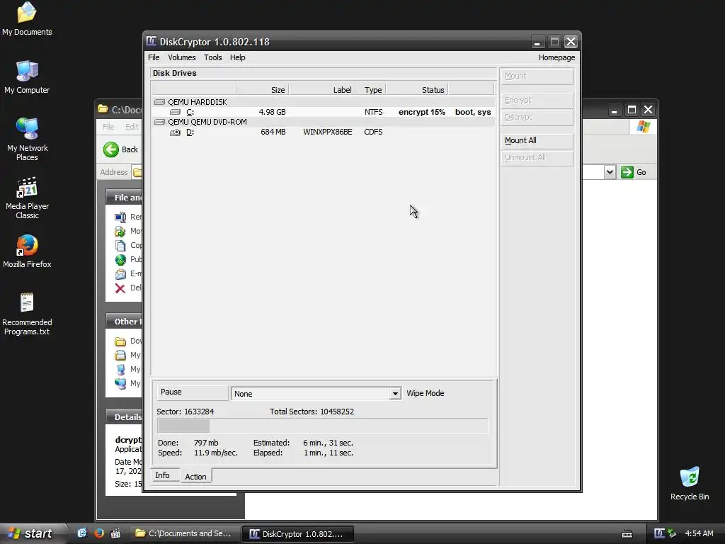Open the Tools menu in DiskCryptor
The height and width of the screenshot is (544, 725).
(x=212, y=57)
